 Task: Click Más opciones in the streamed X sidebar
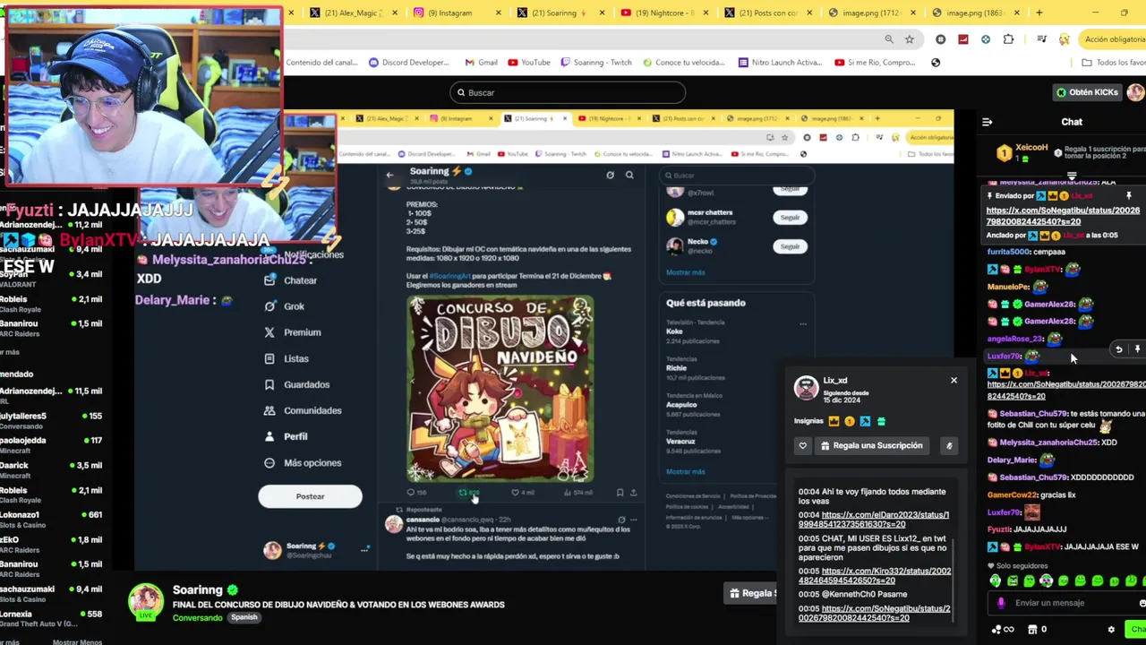303,463
